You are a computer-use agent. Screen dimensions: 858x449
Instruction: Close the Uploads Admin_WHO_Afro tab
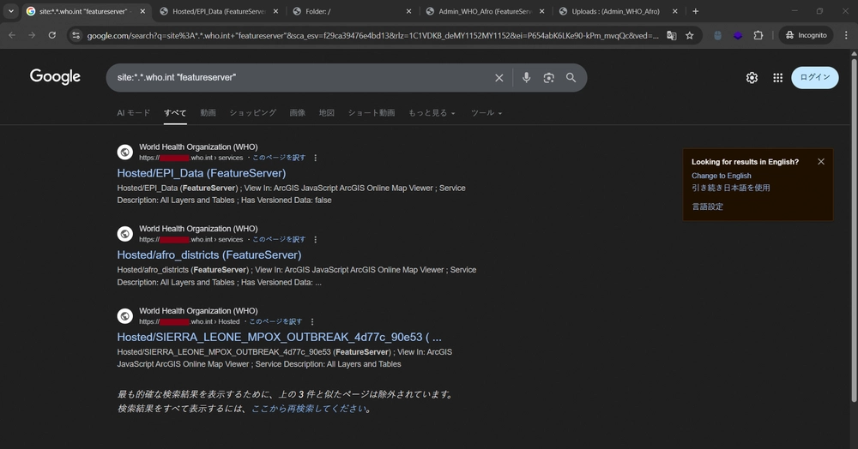[x=674, y=11]
